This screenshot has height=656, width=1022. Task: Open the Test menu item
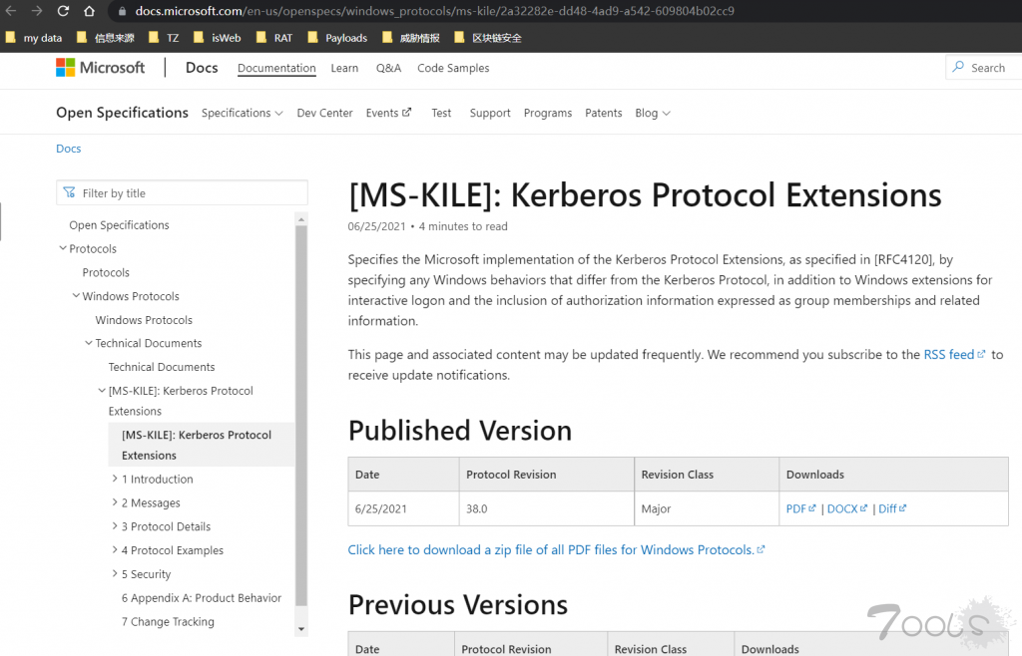[441, 114]
